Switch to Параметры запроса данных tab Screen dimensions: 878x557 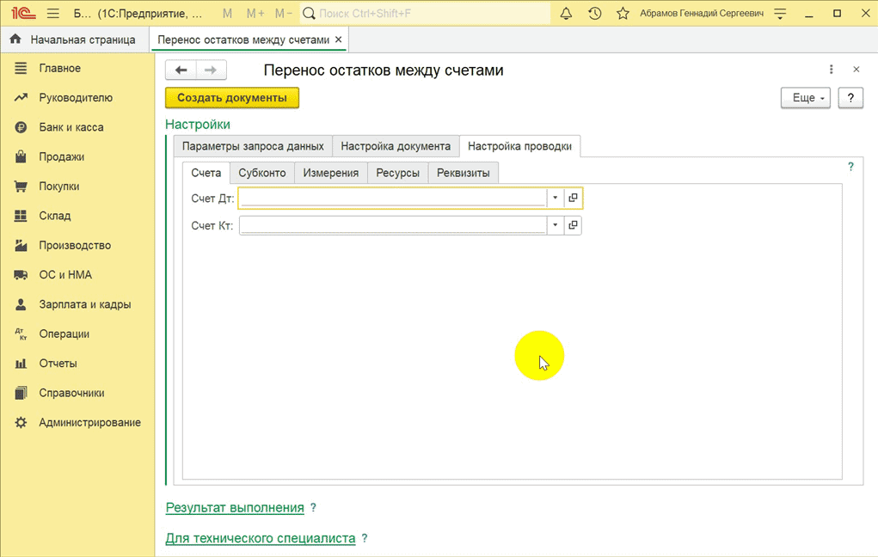point(253,146)
